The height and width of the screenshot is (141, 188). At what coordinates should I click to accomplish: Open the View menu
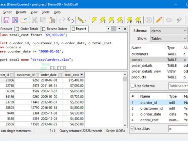[x=34, y=12]
